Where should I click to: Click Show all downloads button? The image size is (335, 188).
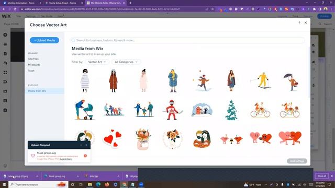(x=322, y=176)
